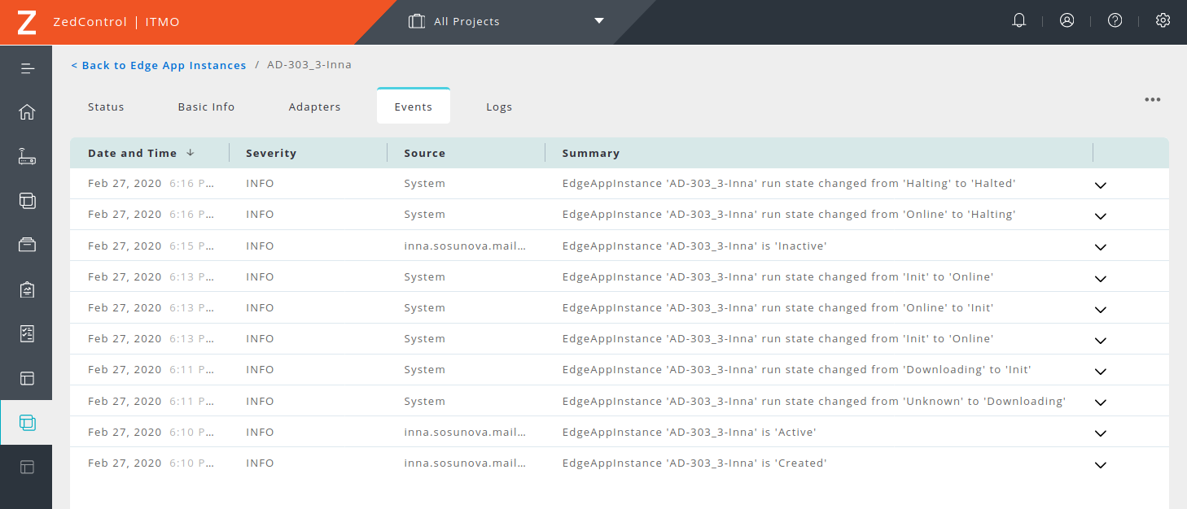Expand the is 'Created' event row
The width and height of the screenshot is (1187, 509).
[1100, 465]
